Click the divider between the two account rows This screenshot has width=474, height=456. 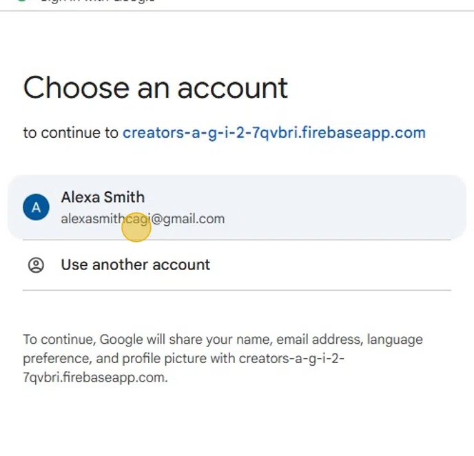pyautogui.click(x=237, y=240)
